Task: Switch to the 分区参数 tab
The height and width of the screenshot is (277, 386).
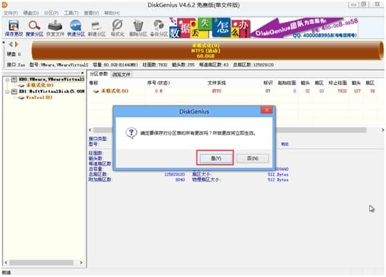Action: [99, 74]
